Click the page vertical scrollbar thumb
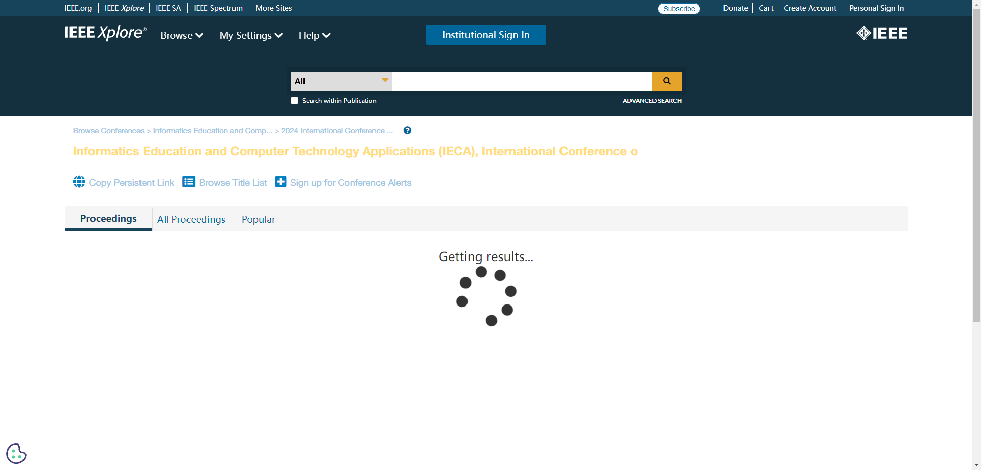Viewport: 981px width, 470px height. [x=976, y=165]
